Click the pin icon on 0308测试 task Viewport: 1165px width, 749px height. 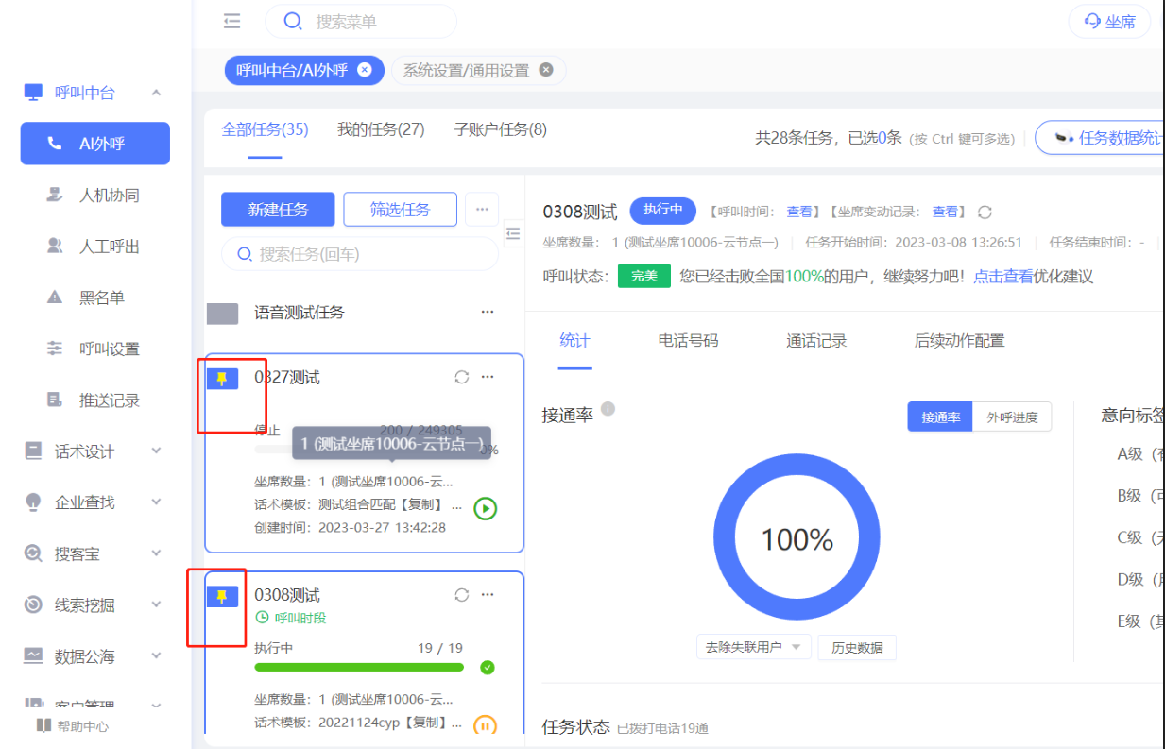[x=222, y=596]
